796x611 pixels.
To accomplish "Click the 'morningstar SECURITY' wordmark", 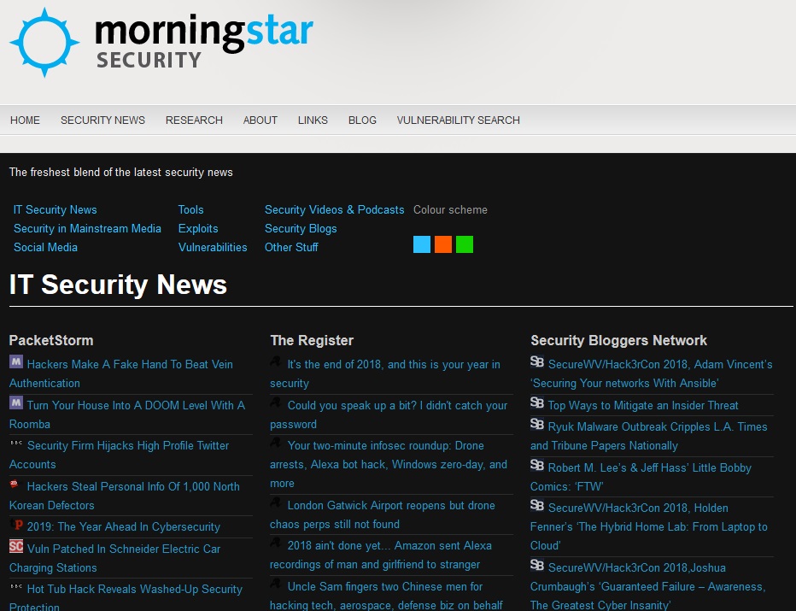I will tap(204, 42).
